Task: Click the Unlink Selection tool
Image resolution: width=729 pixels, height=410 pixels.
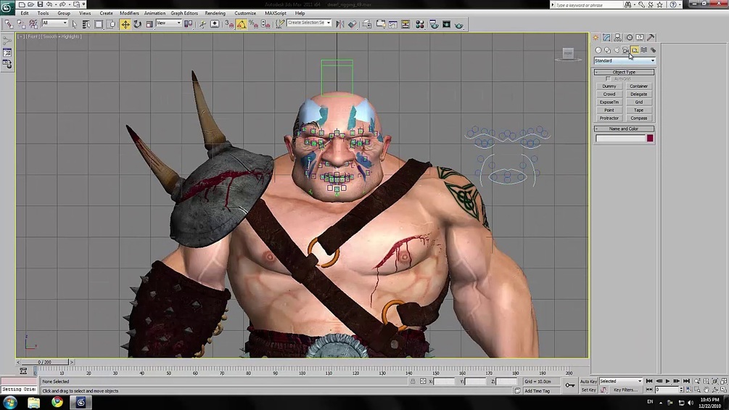Action: (21, 24)
